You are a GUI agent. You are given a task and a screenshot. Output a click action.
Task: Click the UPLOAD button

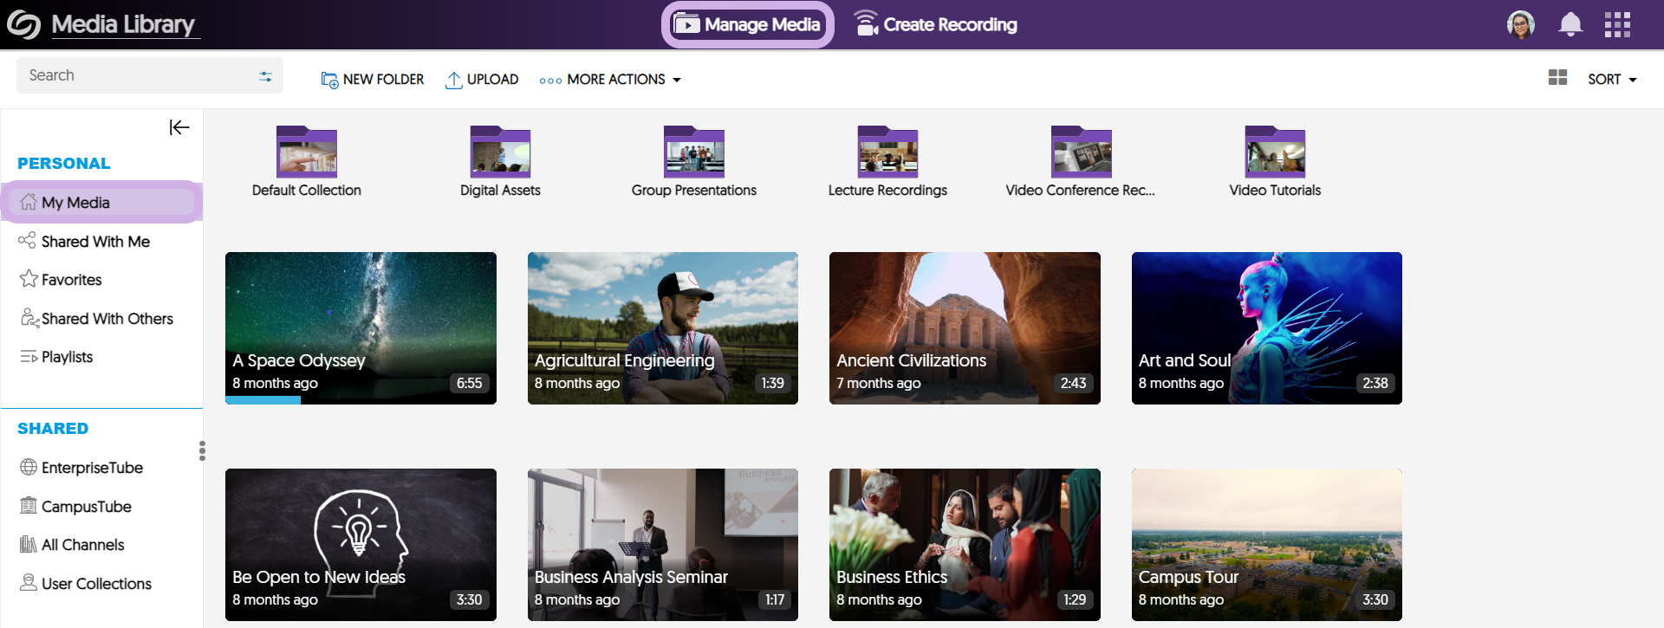coord(482,79)
